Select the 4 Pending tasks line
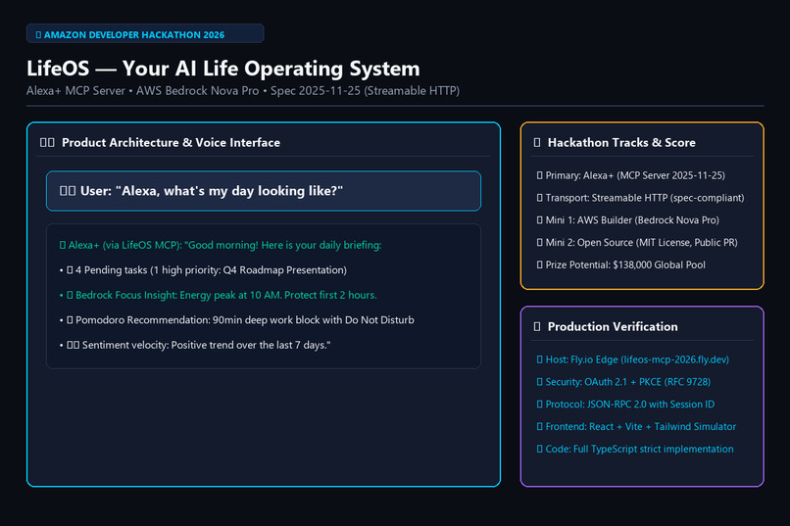Screen dimensions: 790x526 tap(203, 270)
